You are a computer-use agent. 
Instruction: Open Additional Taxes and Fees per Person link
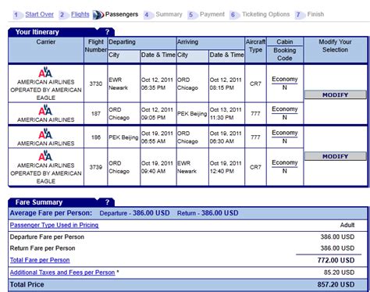[x=62, y=272]
